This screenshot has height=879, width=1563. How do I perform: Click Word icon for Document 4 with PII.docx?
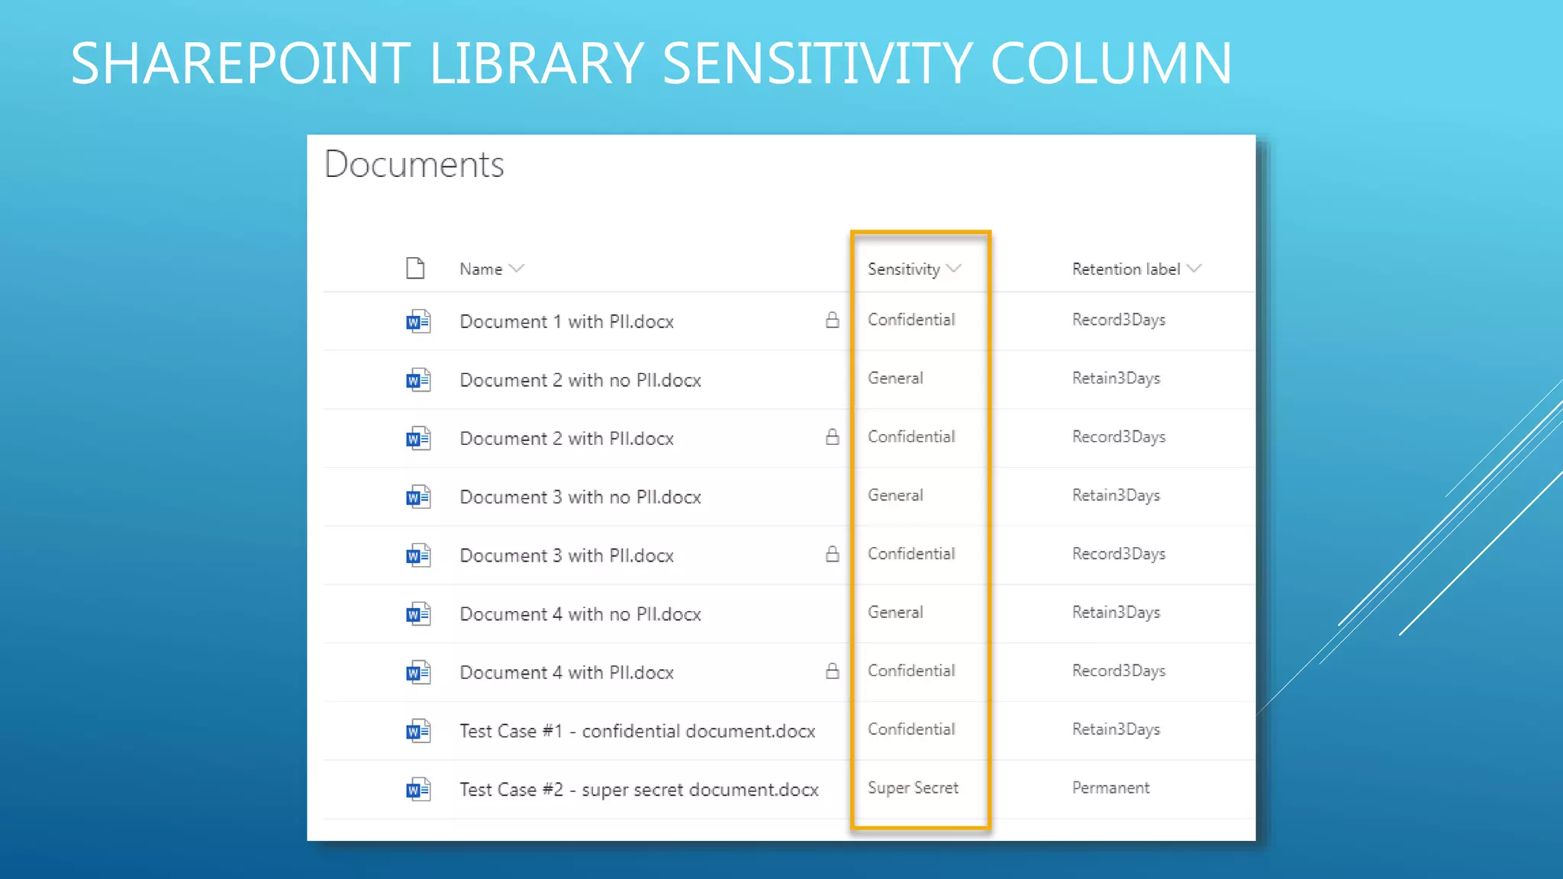point(418,672)
